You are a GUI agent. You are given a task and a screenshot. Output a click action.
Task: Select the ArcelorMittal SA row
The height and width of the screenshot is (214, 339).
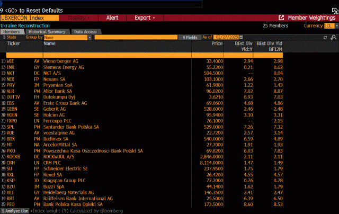coord(141,145)
